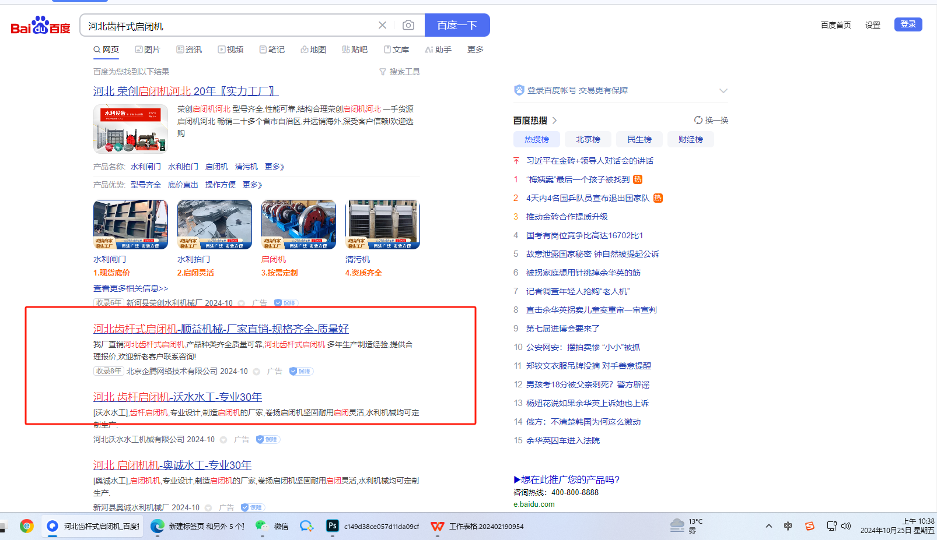Expand the 登录百度帐号 notice chevron
This screenshot has height=540, width=937.
coord(723,90)
